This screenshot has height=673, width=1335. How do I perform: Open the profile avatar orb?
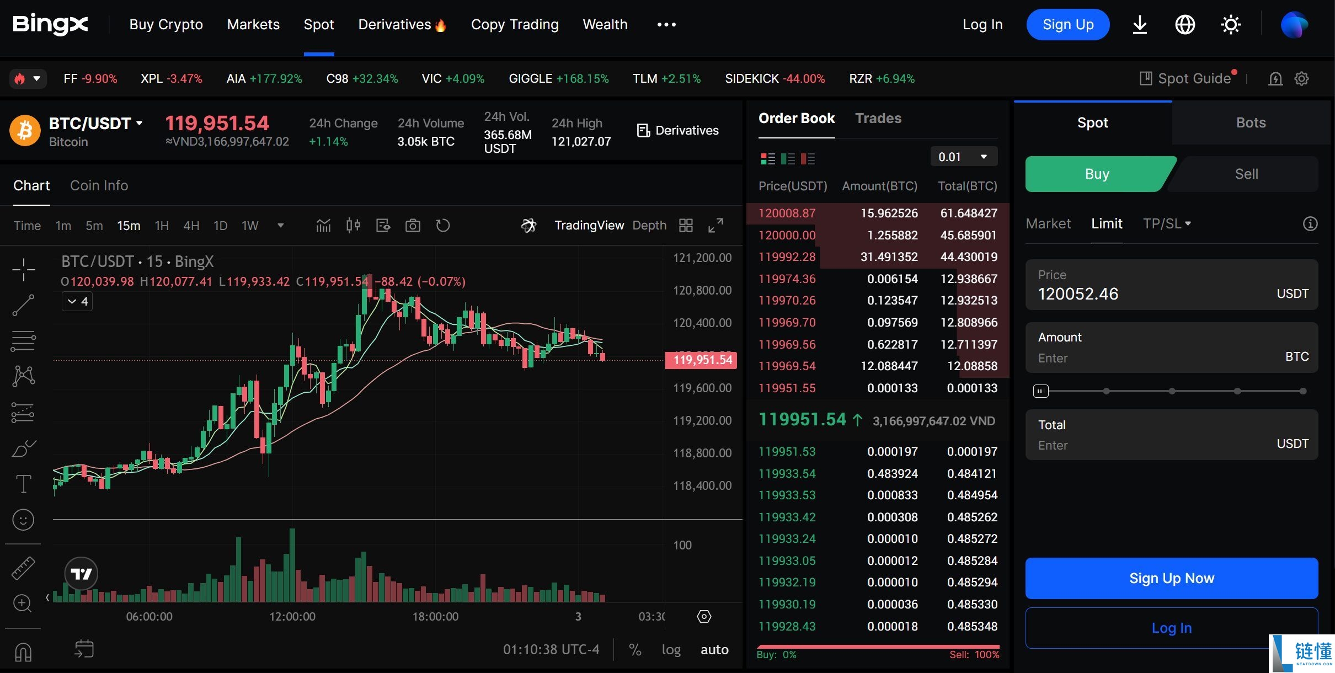pos(1294,25)
